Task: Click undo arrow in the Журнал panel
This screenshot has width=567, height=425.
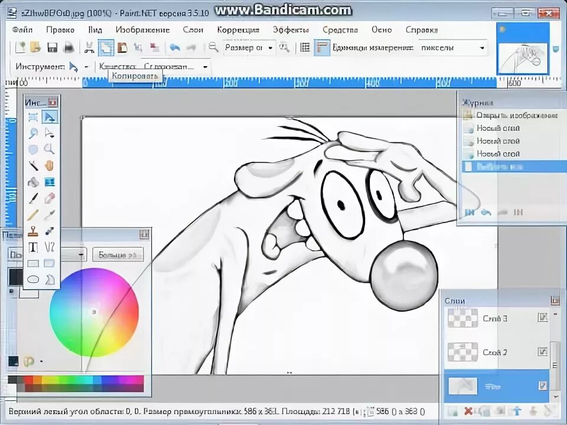Action: click(486, 212)
